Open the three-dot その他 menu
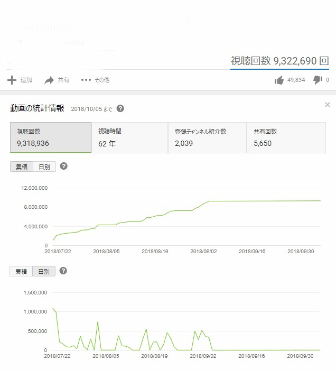 (86, 80)
